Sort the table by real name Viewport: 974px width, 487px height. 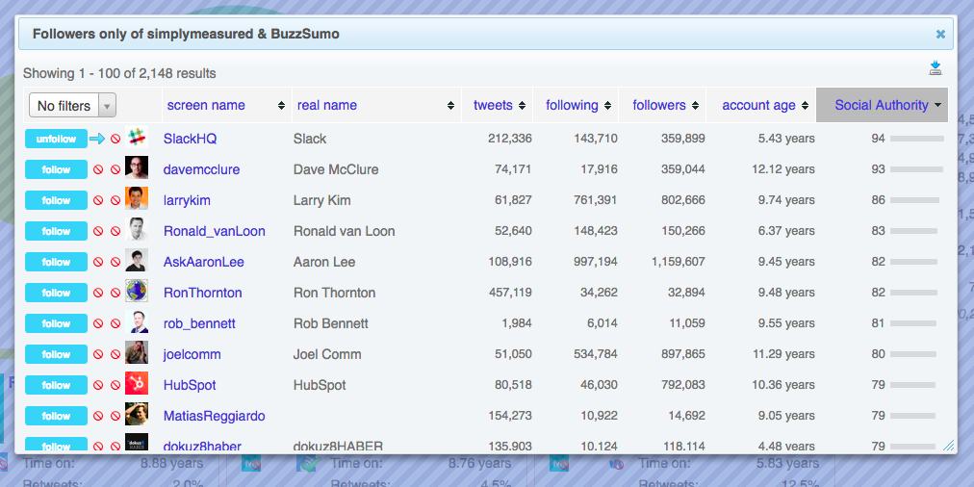375,105
